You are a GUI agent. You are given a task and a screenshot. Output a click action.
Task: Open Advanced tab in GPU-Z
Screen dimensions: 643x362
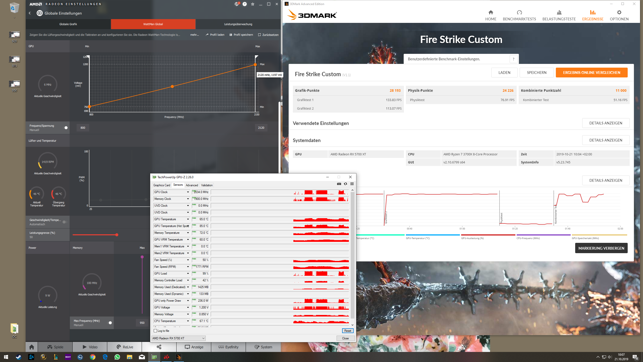click(192, 185)
